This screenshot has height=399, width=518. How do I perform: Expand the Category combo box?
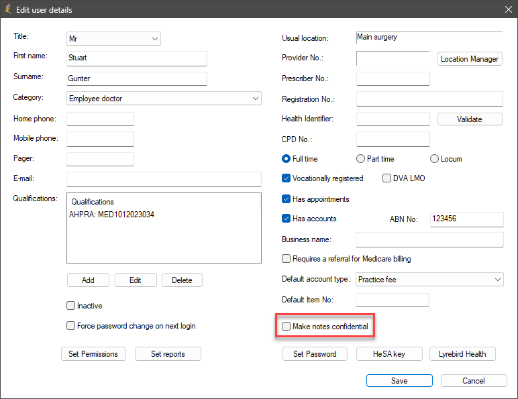[164, 99]
